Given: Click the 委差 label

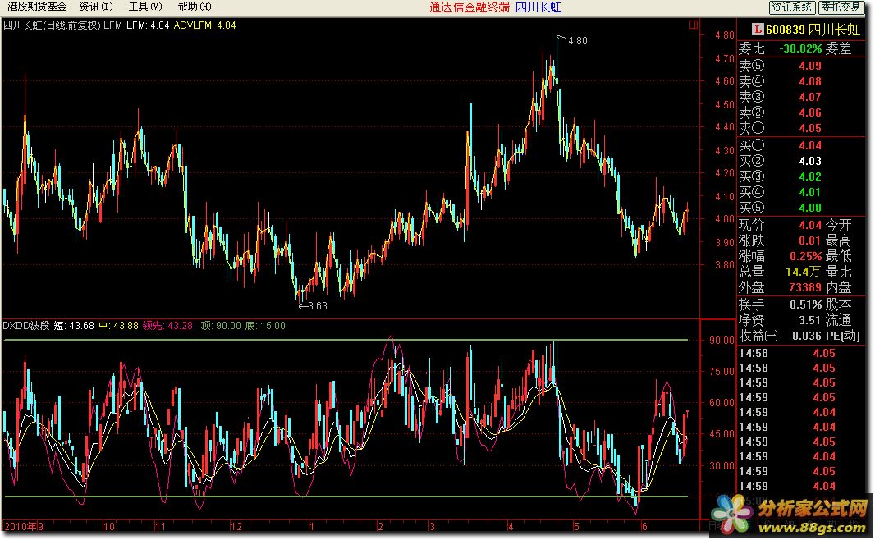Looking at the screenshot, I should point(838,48).
